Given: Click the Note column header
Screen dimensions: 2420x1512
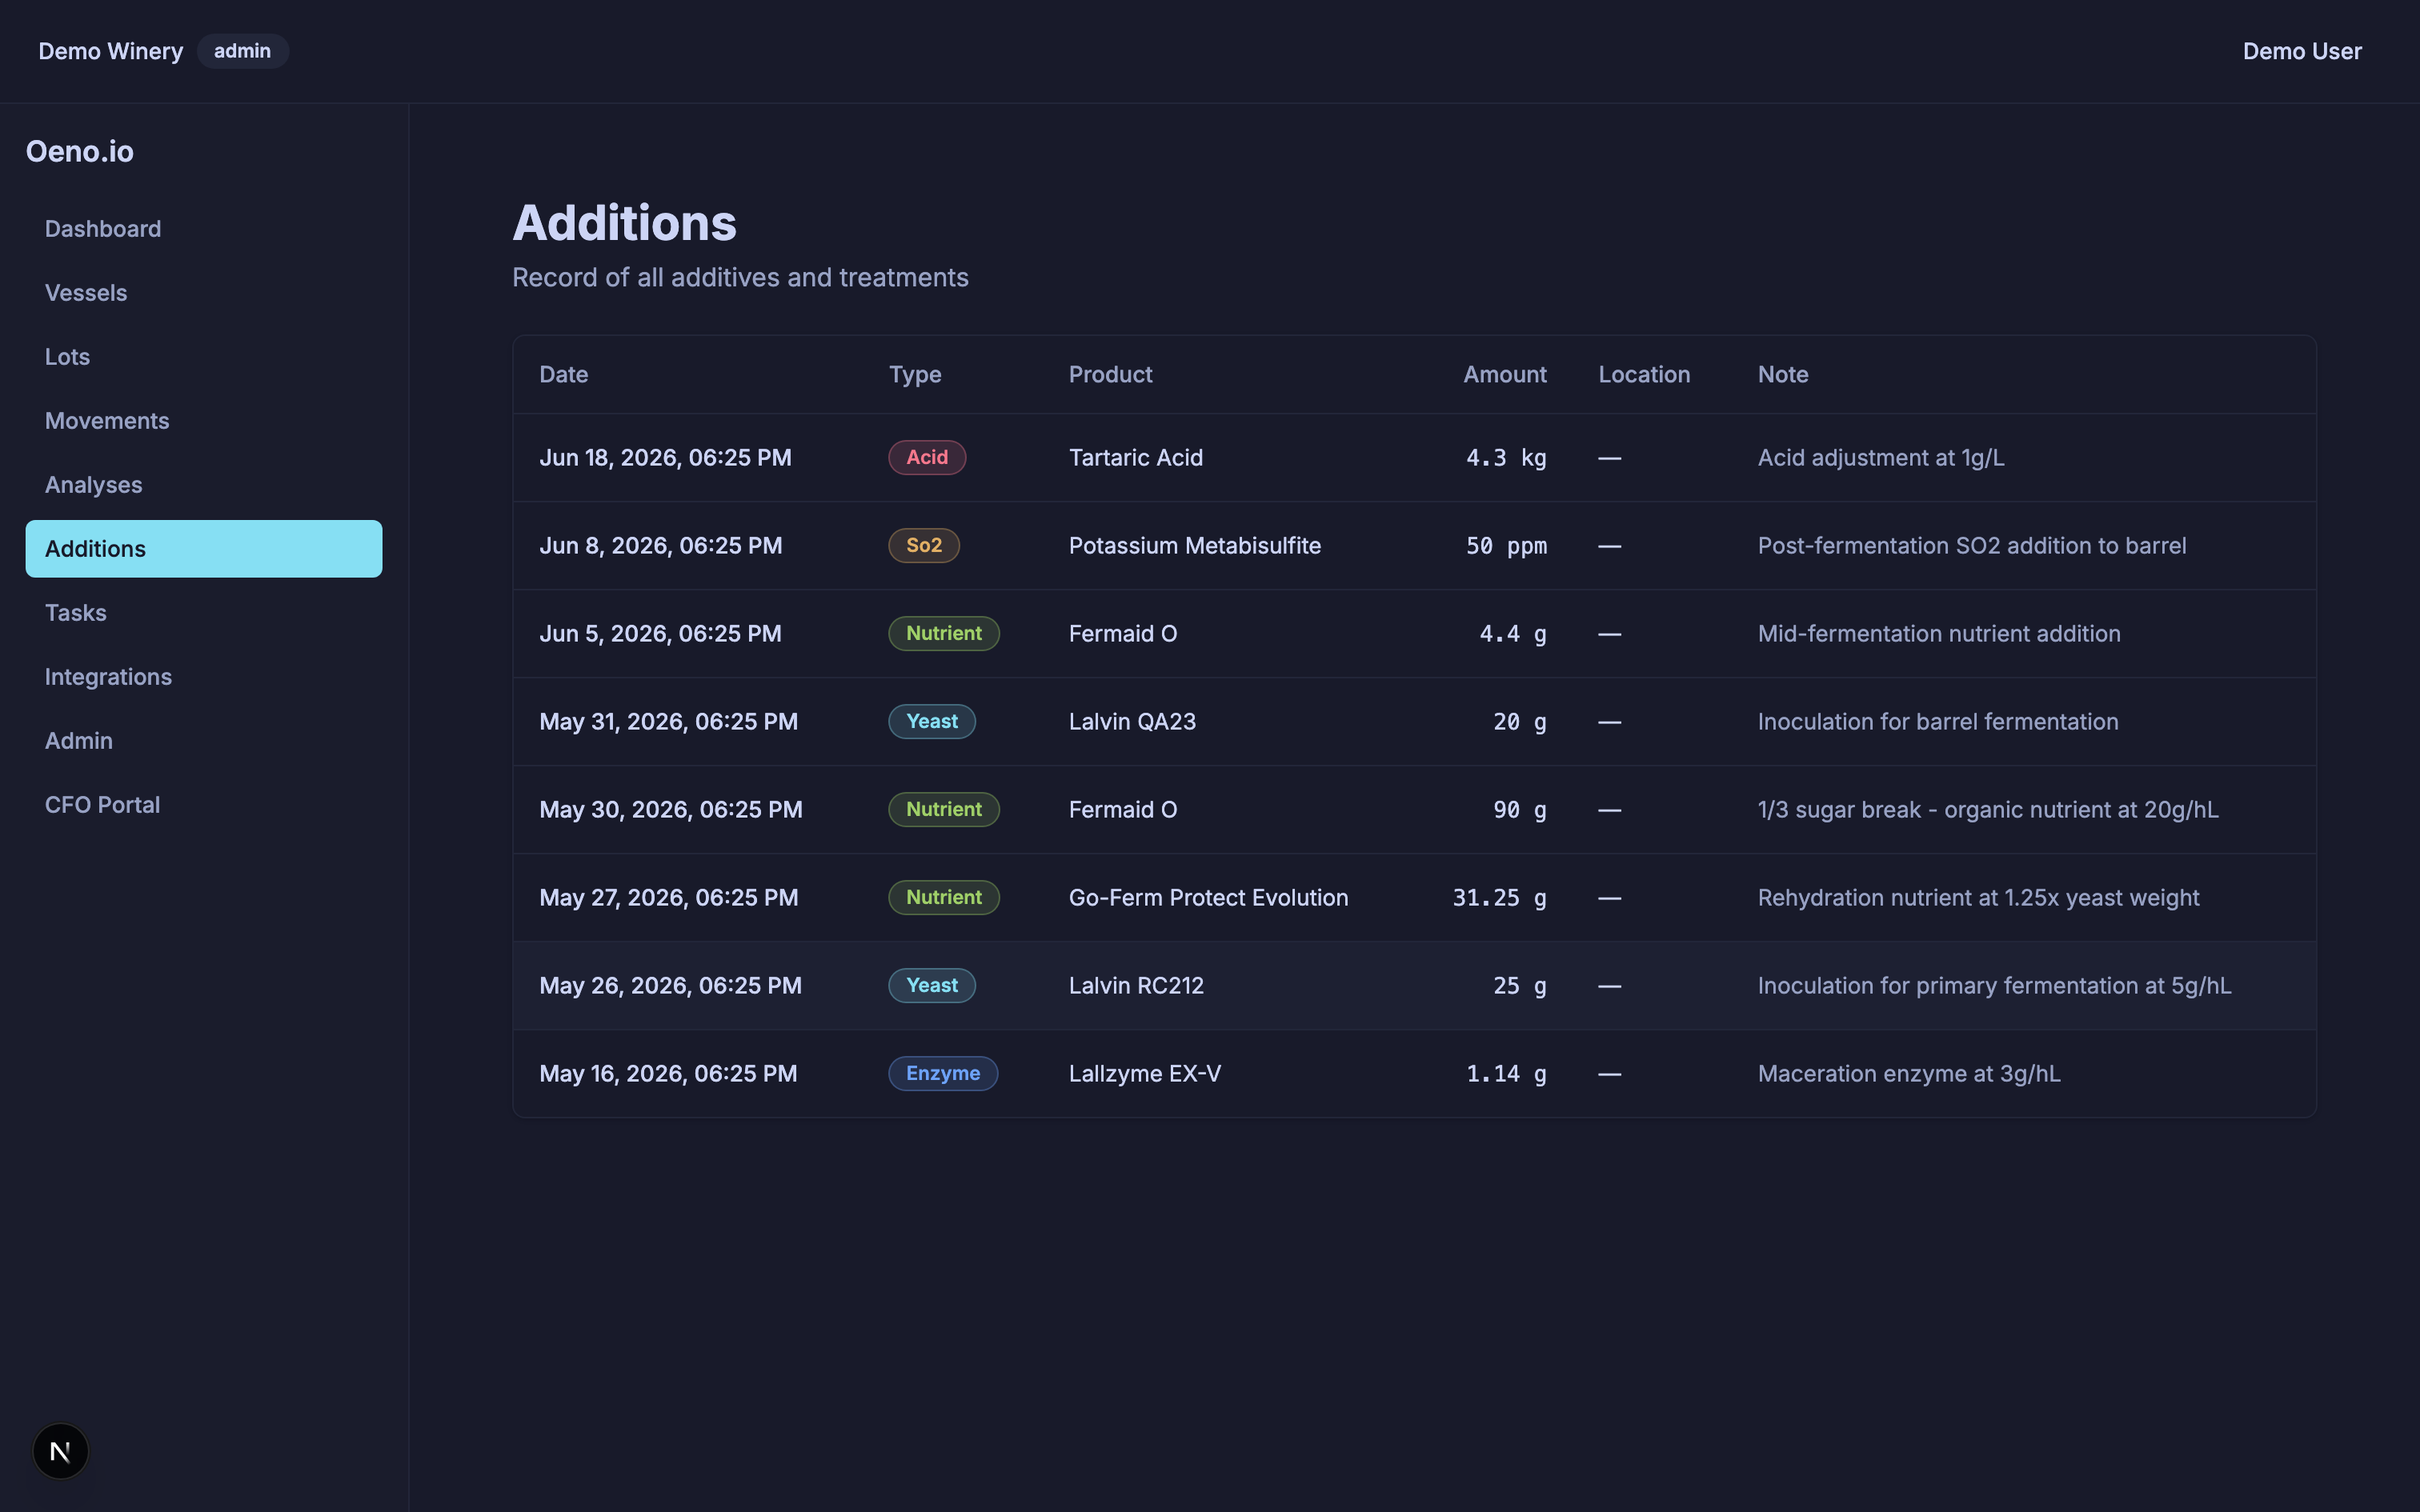Looking at the screenshot, I should pos(1782,374).
